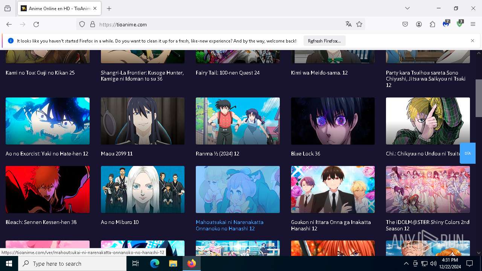
Task: Open the volume control in tray
Action: tap(433, 263)
